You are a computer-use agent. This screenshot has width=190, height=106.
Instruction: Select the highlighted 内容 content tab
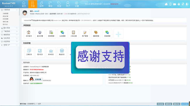pos(33,4)
